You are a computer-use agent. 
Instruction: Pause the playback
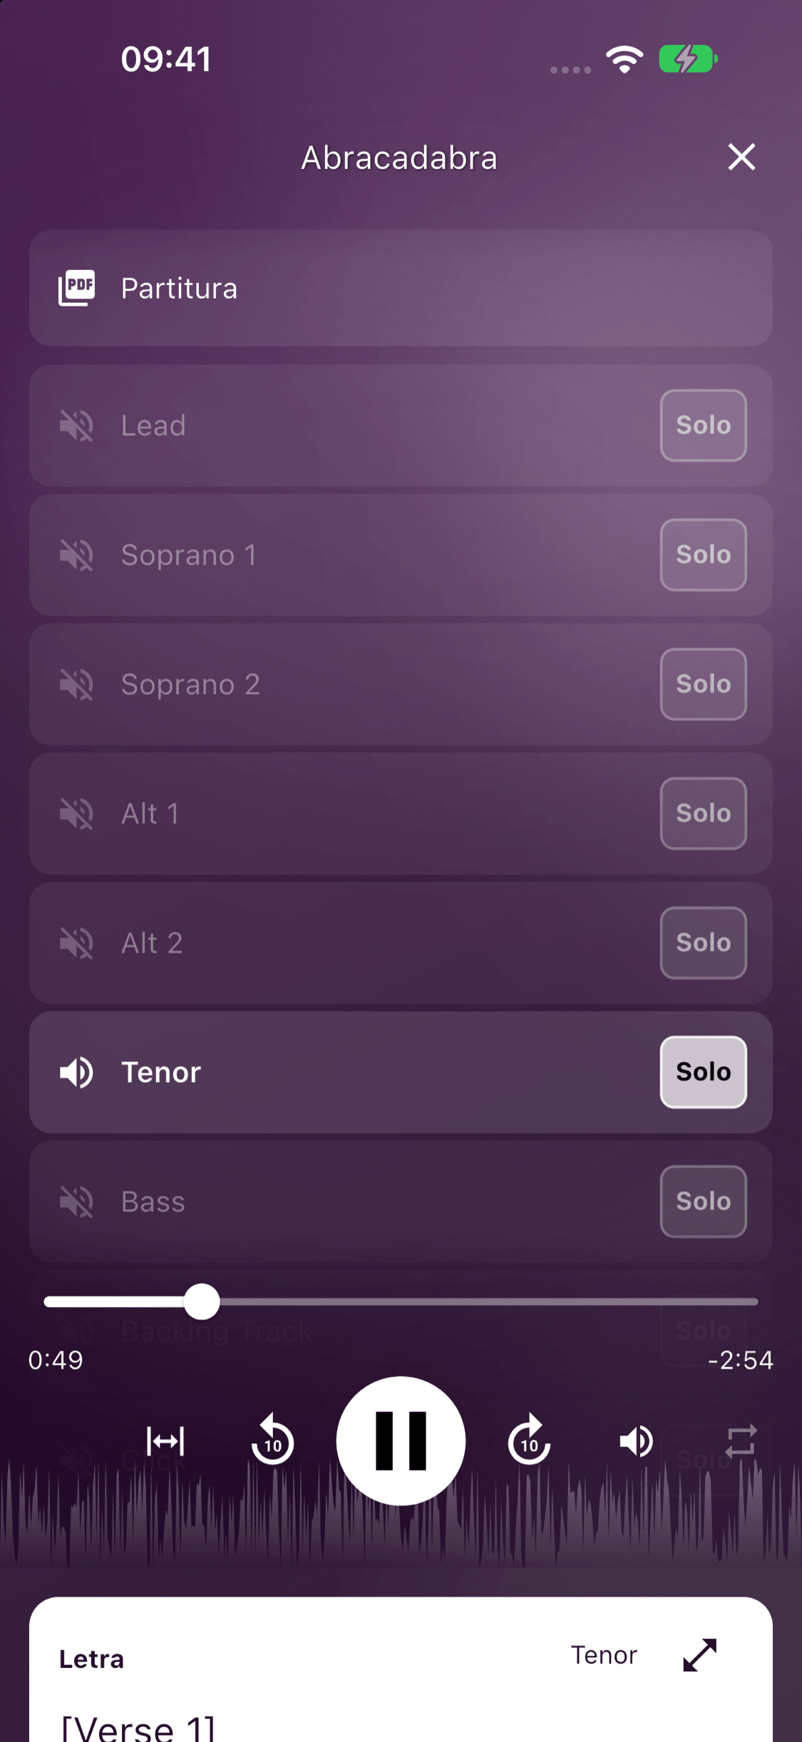(401, 1440)
